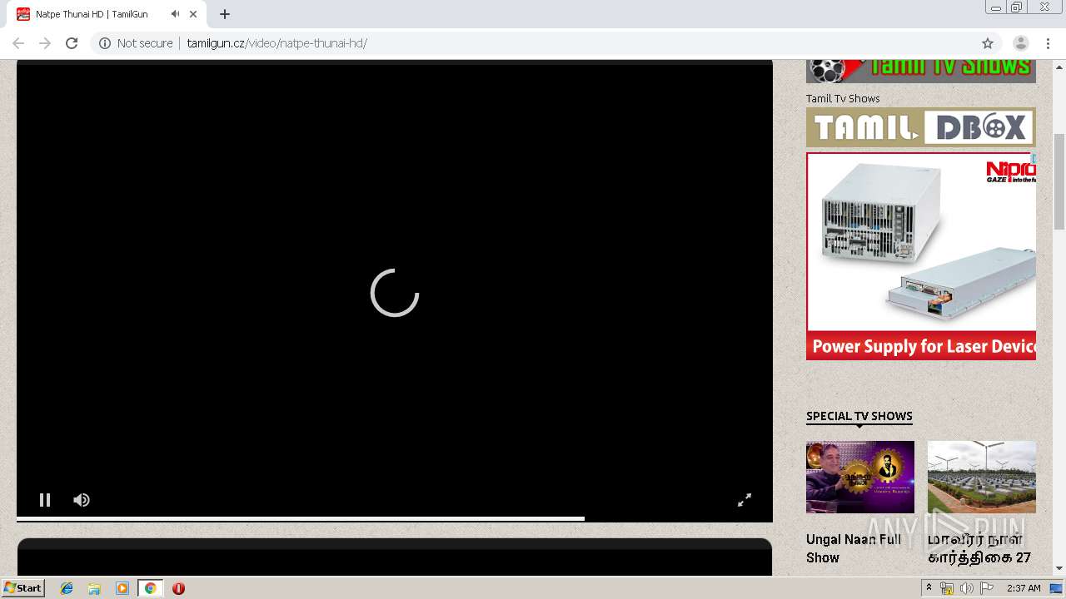Open the Ungal Naan Full Show link
Screen dimensions: 1066x599
click(854, 548)
